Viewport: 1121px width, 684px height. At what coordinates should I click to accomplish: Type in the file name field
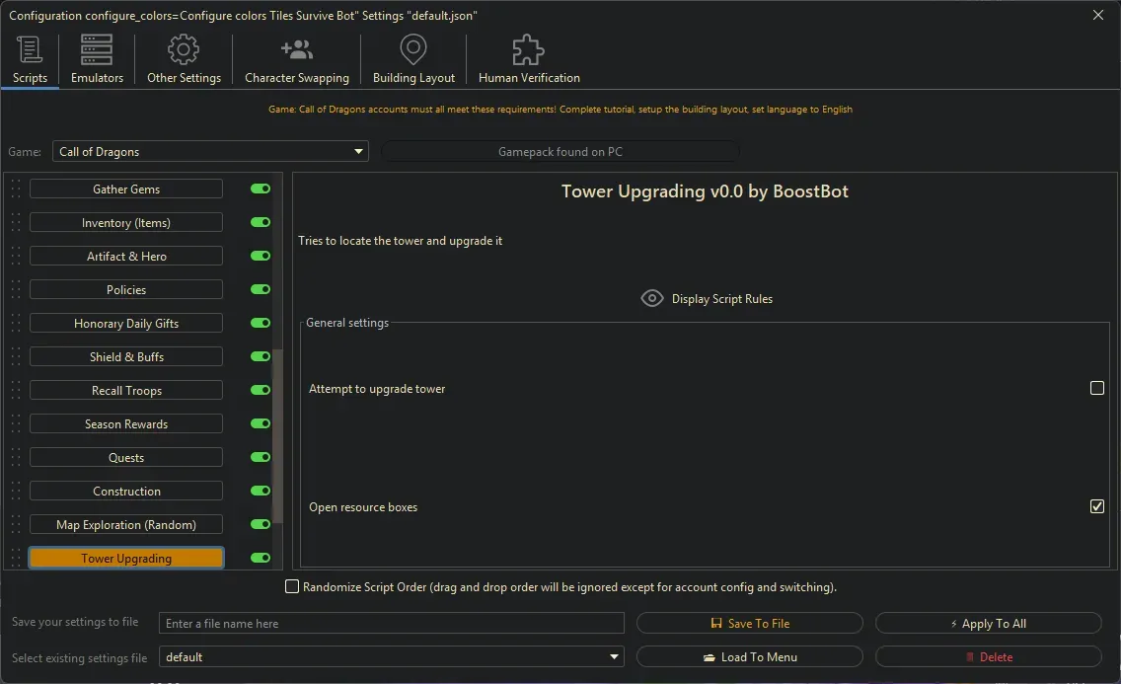(392, 623)
